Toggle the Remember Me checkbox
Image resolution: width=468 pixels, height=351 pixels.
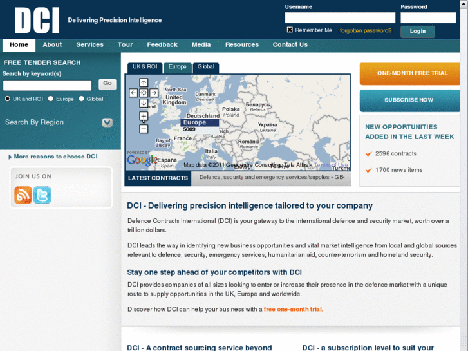pyautogui.click(x=290, y=30)
